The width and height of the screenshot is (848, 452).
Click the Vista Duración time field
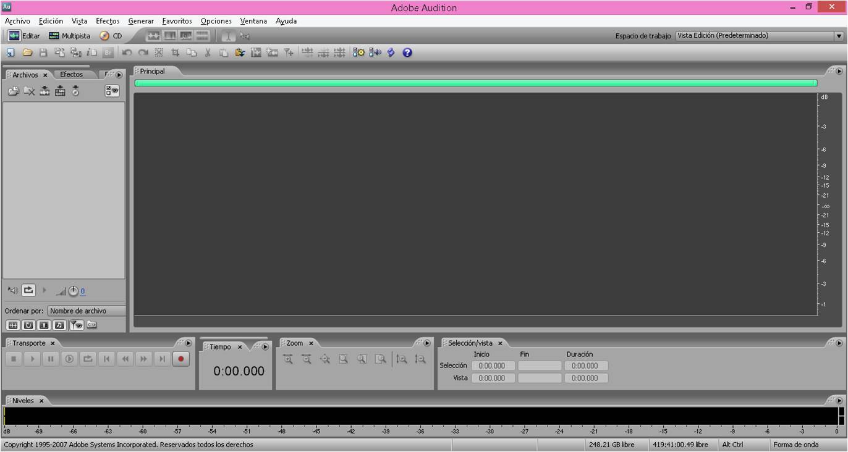coord(585,378)
